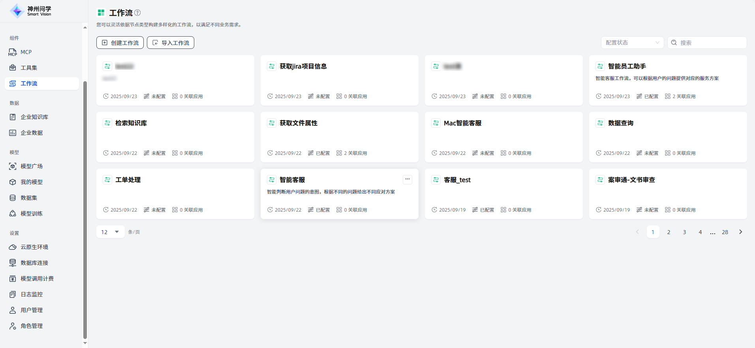Navigate to 用户管理 in settings section

click(32, 310)
